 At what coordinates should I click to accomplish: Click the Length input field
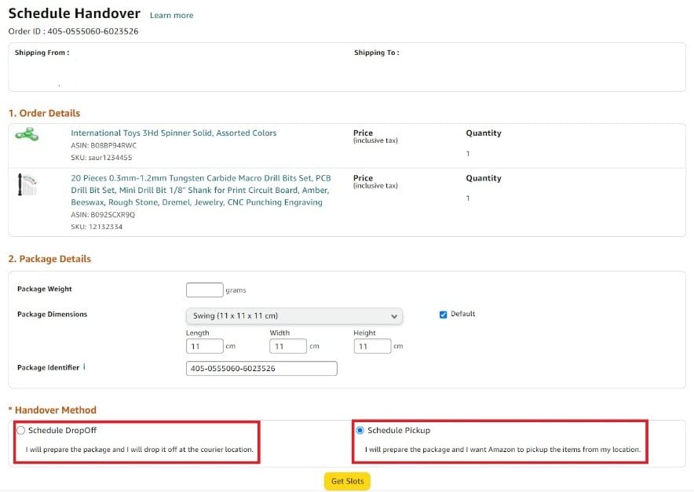(204, 346)
